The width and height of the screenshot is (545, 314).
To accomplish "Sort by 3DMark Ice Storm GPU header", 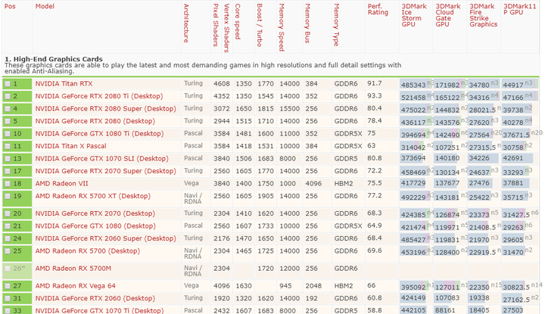I will tap(414, 15).
